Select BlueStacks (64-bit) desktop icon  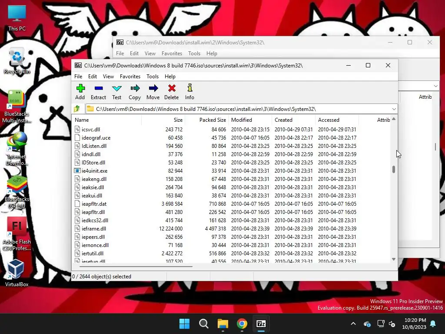17,192
